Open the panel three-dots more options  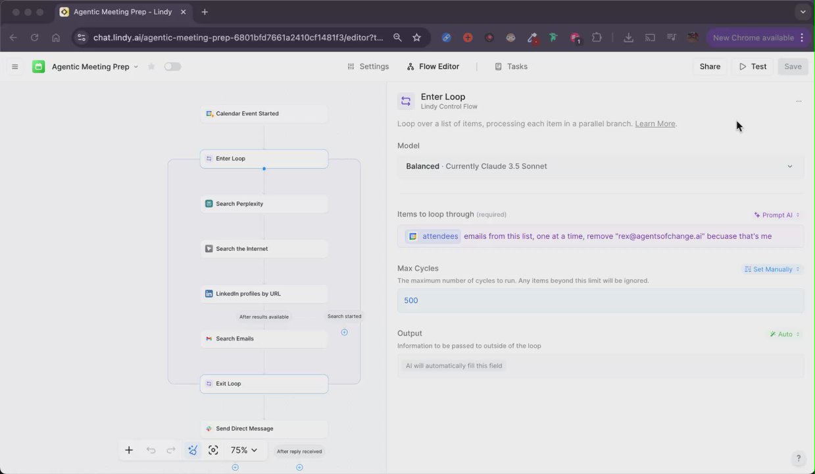(799, 101)
